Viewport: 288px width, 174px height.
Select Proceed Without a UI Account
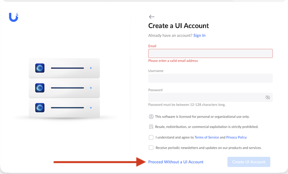click(x=176, y=162)
